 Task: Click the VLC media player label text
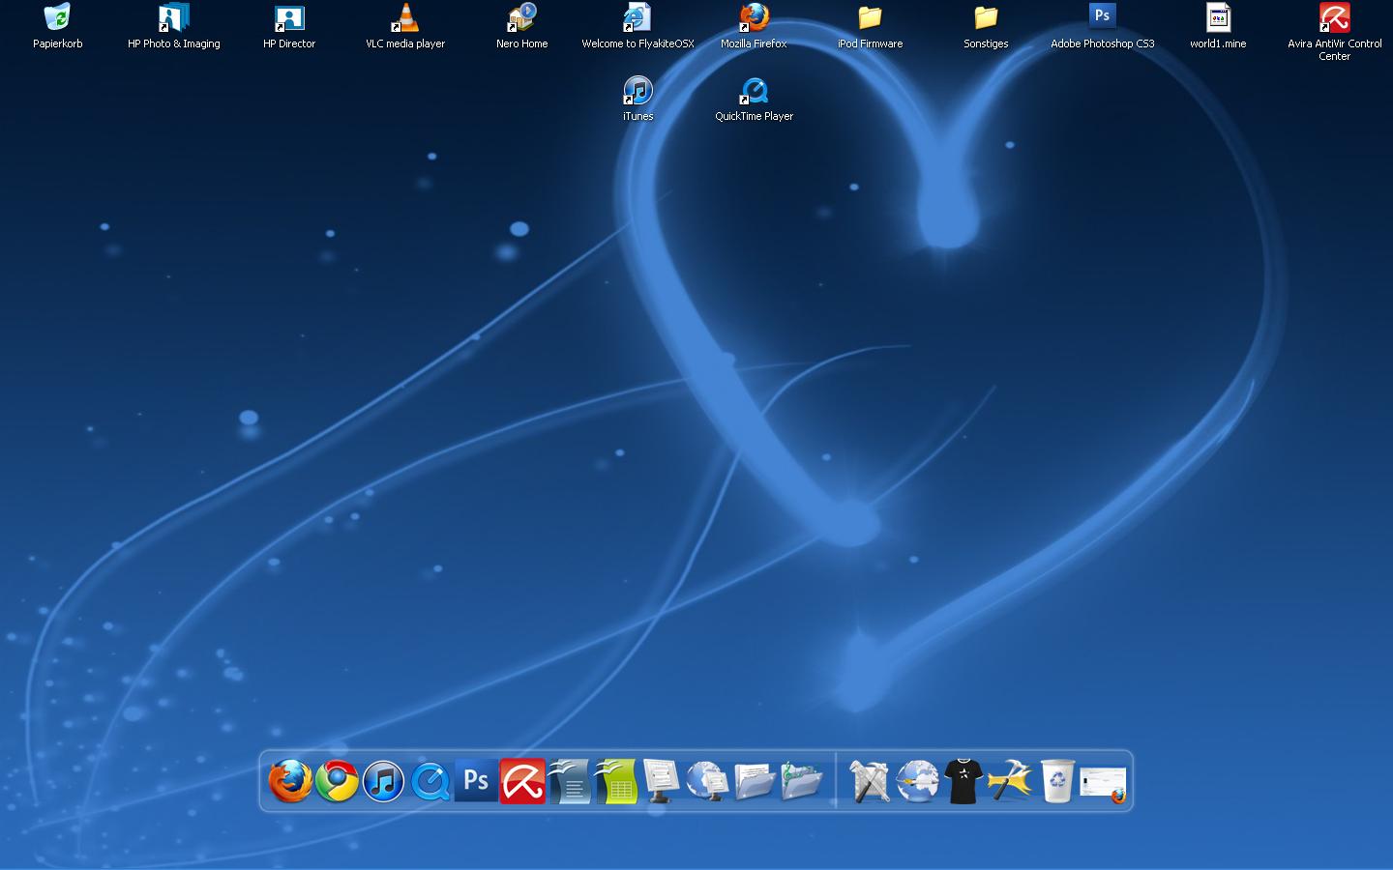pyautogui.click(x=405, y=43)
